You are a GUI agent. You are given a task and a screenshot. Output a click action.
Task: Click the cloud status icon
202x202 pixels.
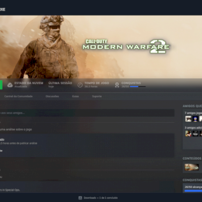coord(10,85)
